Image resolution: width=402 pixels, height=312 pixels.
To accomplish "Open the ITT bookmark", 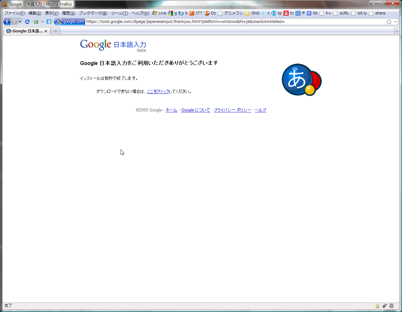I will tap(196, 13).
